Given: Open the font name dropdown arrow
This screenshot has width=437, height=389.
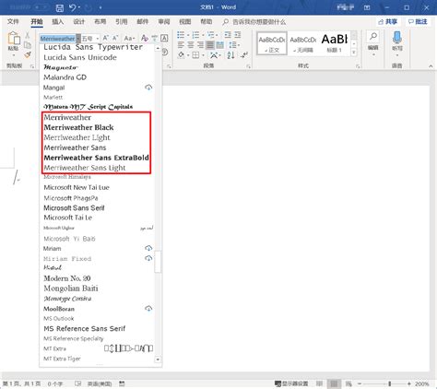Looking at the screenshot, I should [78, 39].
